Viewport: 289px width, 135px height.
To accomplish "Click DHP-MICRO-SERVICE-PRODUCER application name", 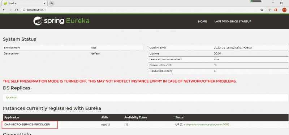I will pyautogui.click(x=27, y=124).
